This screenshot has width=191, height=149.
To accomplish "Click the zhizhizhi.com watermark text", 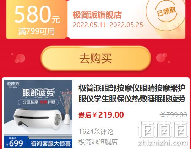I will click(x=163, y=143).
